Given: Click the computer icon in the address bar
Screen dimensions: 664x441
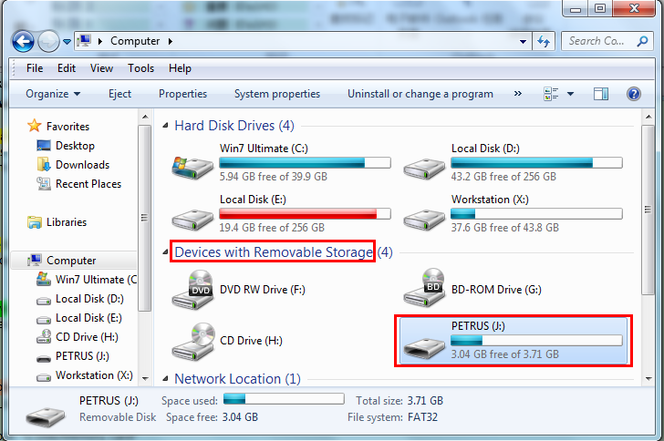Looking at the screenshot, I should [84, 41].
